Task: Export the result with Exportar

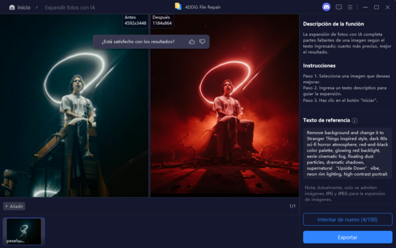Action: point(347,237)
